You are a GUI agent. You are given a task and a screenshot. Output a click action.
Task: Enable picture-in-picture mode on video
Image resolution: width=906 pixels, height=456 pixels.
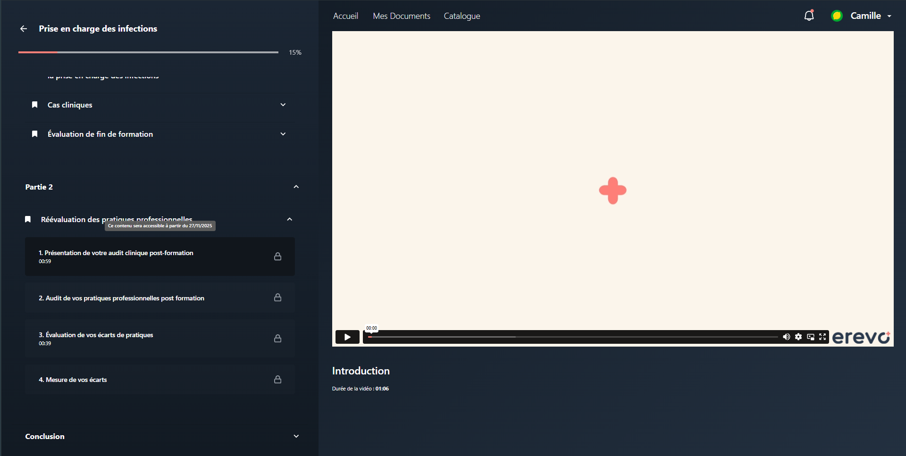tap(811, 337)
